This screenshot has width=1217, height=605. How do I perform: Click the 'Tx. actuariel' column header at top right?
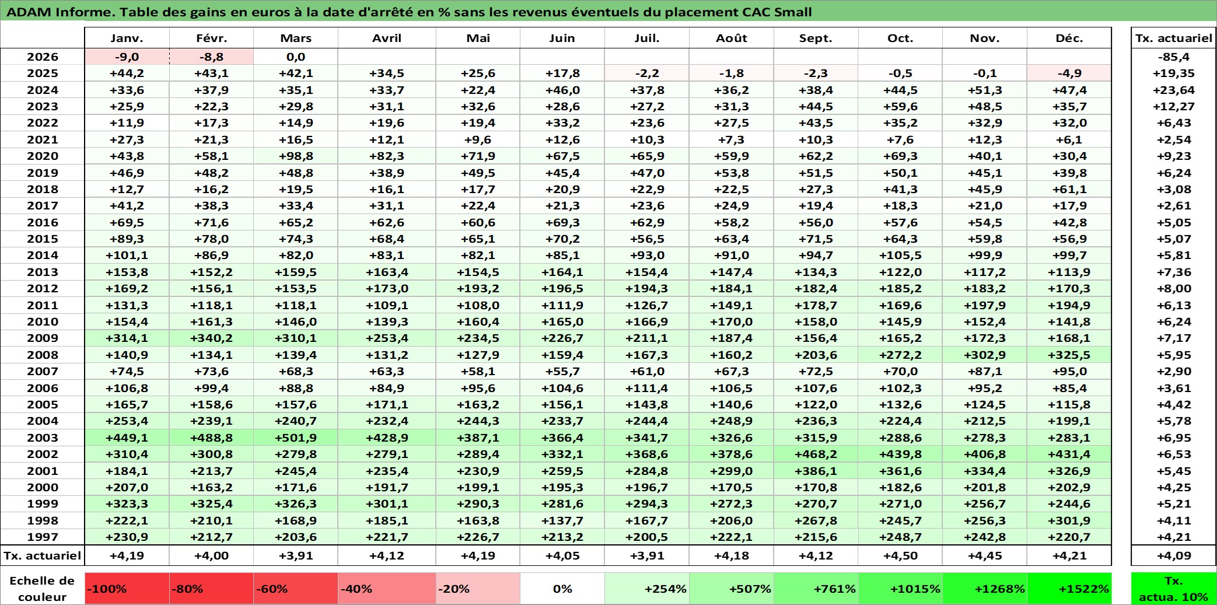tap(1174, 38)
